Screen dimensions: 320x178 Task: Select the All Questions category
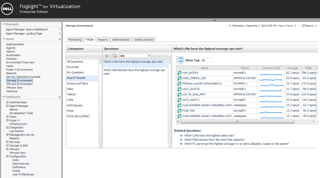pos(75,62)
